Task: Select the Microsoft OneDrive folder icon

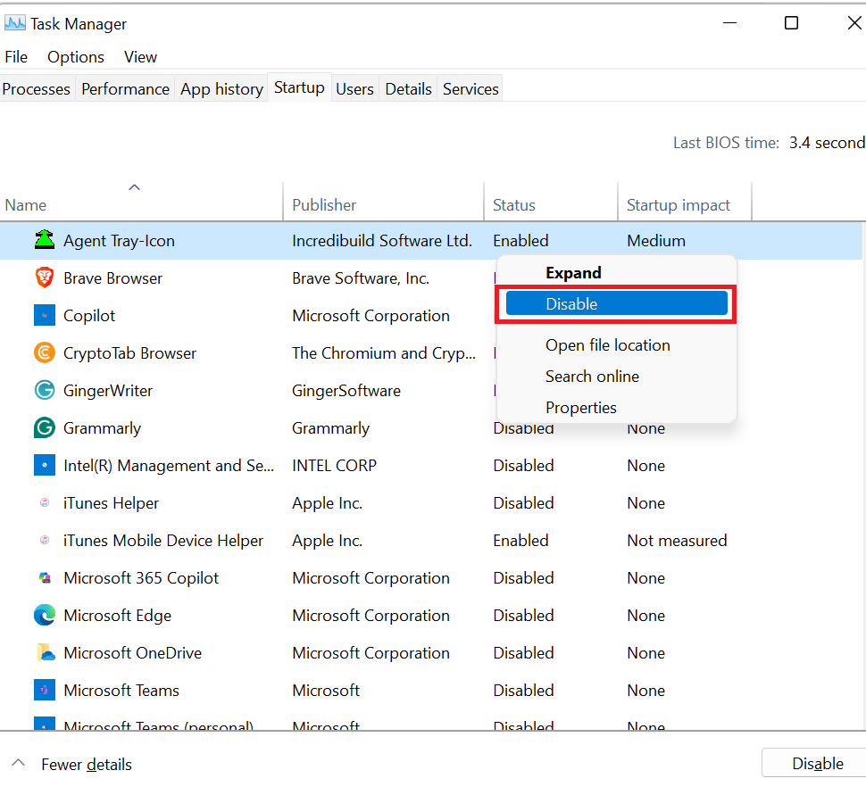Action: click(44, 652)
